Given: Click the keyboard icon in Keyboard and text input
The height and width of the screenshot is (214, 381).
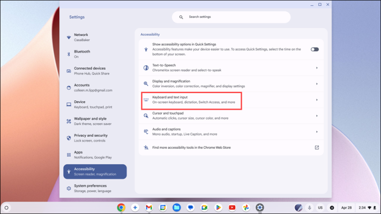Looking at the screenshot, I should pyautogui.click(x=146, y=100).
